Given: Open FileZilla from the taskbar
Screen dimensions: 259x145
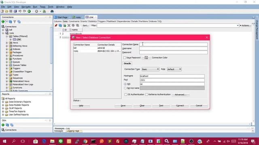Looking at the screenshot, I should tap(118, 141).
